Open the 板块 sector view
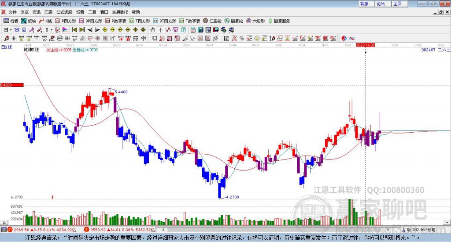 29,21
